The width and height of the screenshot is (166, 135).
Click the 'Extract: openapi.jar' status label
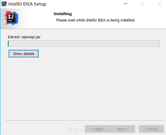(24, 37)
